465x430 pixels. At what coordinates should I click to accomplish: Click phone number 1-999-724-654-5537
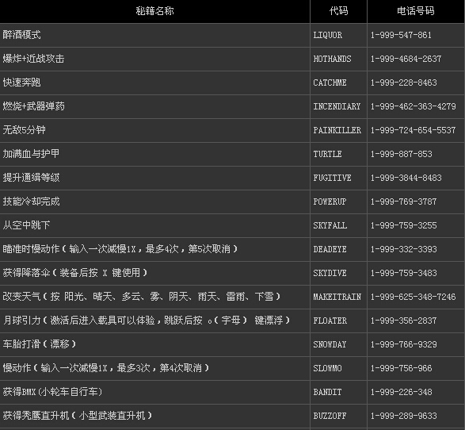coord(413,130)
